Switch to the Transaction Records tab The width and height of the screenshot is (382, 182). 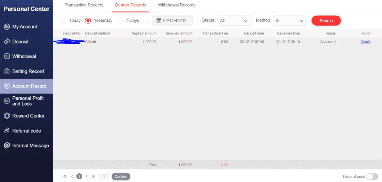click(x=84, y=5)
